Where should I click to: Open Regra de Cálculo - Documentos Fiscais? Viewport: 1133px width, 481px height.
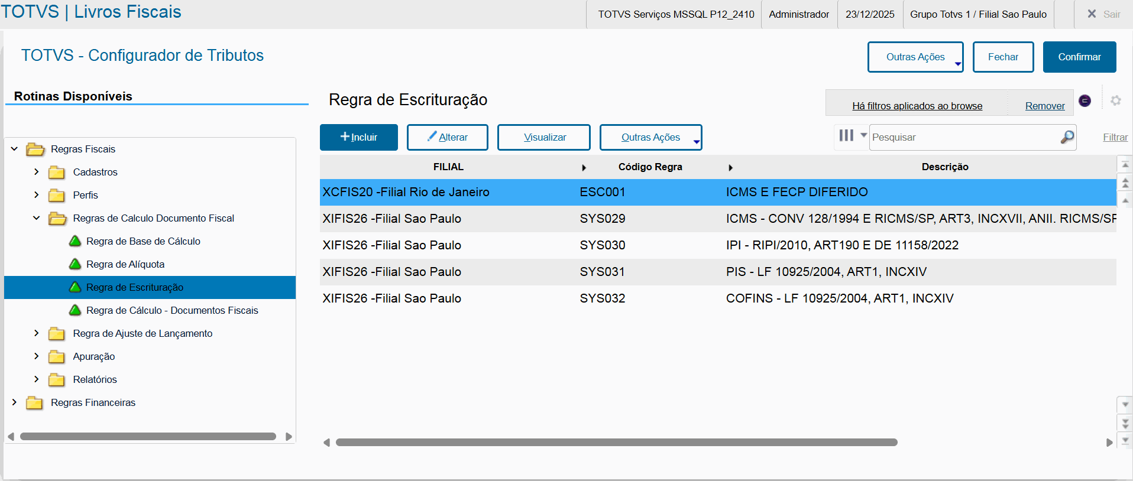[172, 310]
